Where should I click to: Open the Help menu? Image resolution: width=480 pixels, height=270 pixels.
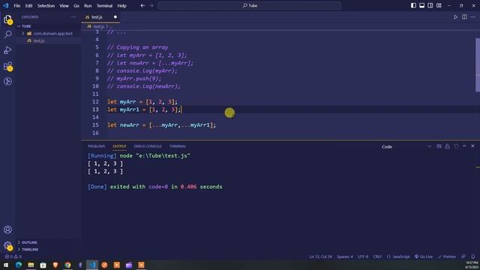[x=121, y=5]
